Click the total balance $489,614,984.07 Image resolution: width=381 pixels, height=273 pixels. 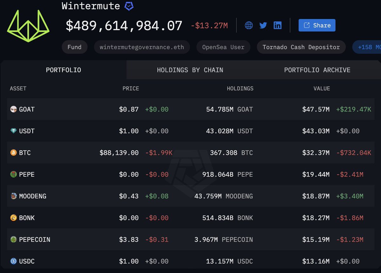point(124,26)
